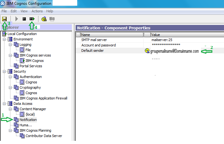The width and height of the screenshot is (224, 144).
Task: Select the Portal Services tree label
Action: point(31,66)
